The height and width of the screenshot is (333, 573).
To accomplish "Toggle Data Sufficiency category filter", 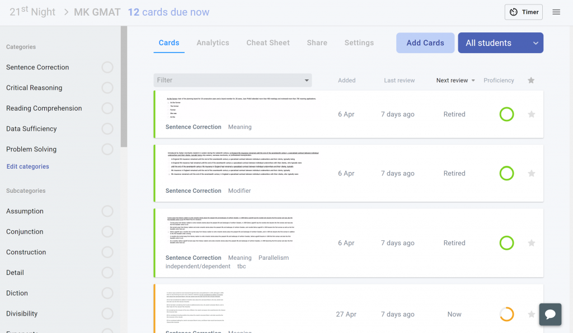I will (107, 129).
